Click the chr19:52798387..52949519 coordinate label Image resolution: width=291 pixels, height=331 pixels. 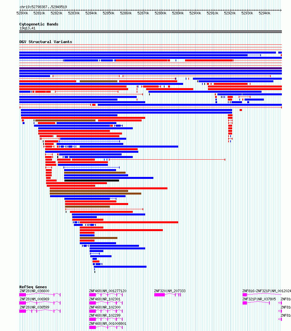click(43, 7)
